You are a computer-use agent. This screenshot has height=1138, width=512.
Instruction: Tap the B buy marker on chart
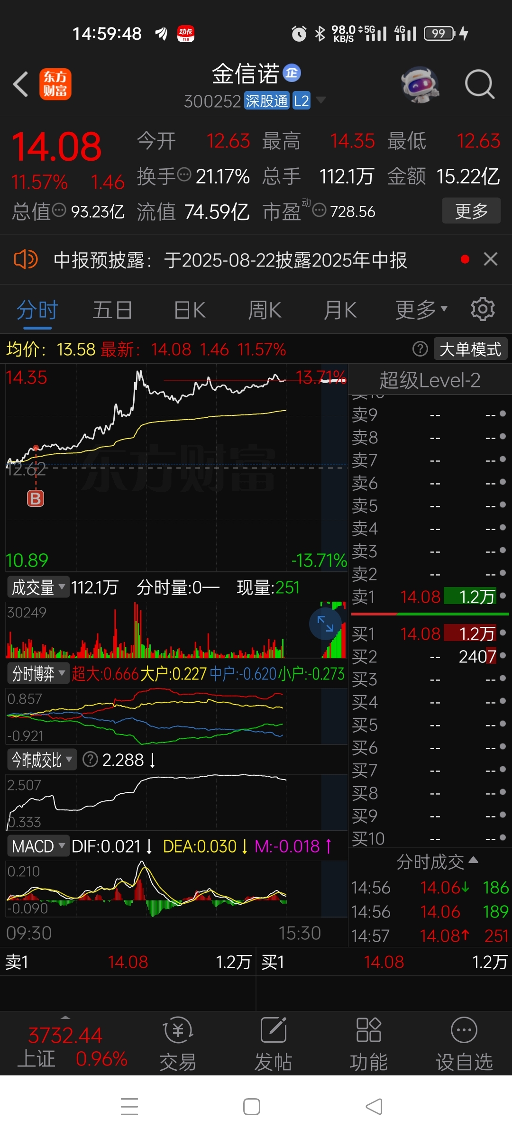(x=36, y=498)
